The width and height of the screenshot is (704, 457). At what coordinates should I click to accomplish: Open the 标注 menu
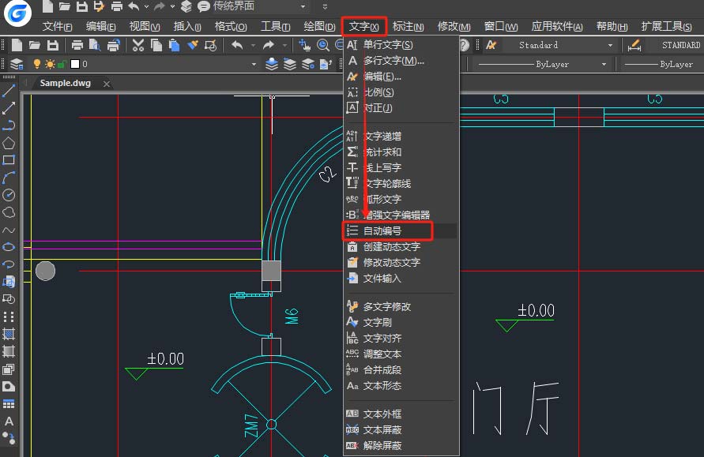[x=408, y=27]
